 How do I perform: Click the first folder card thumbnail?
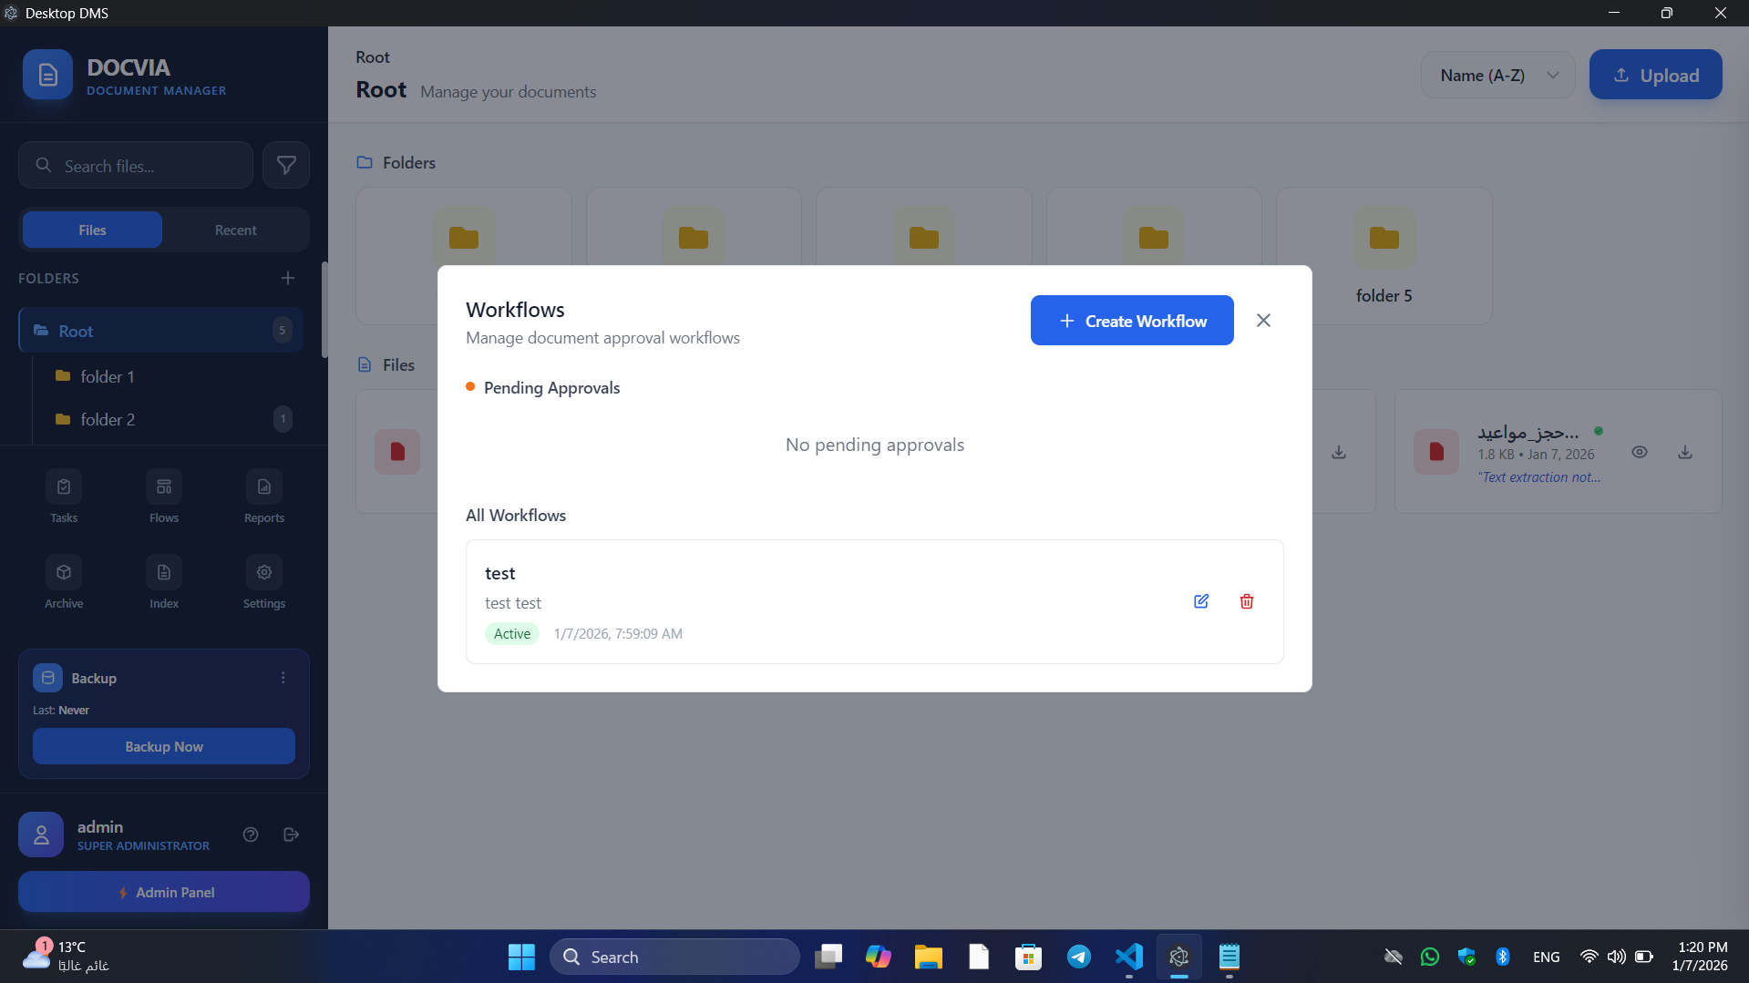[464, 238]
